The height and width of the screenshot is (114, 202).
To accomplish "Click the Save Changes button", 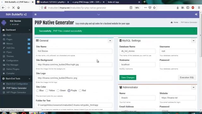I will [x=128, y=78].
